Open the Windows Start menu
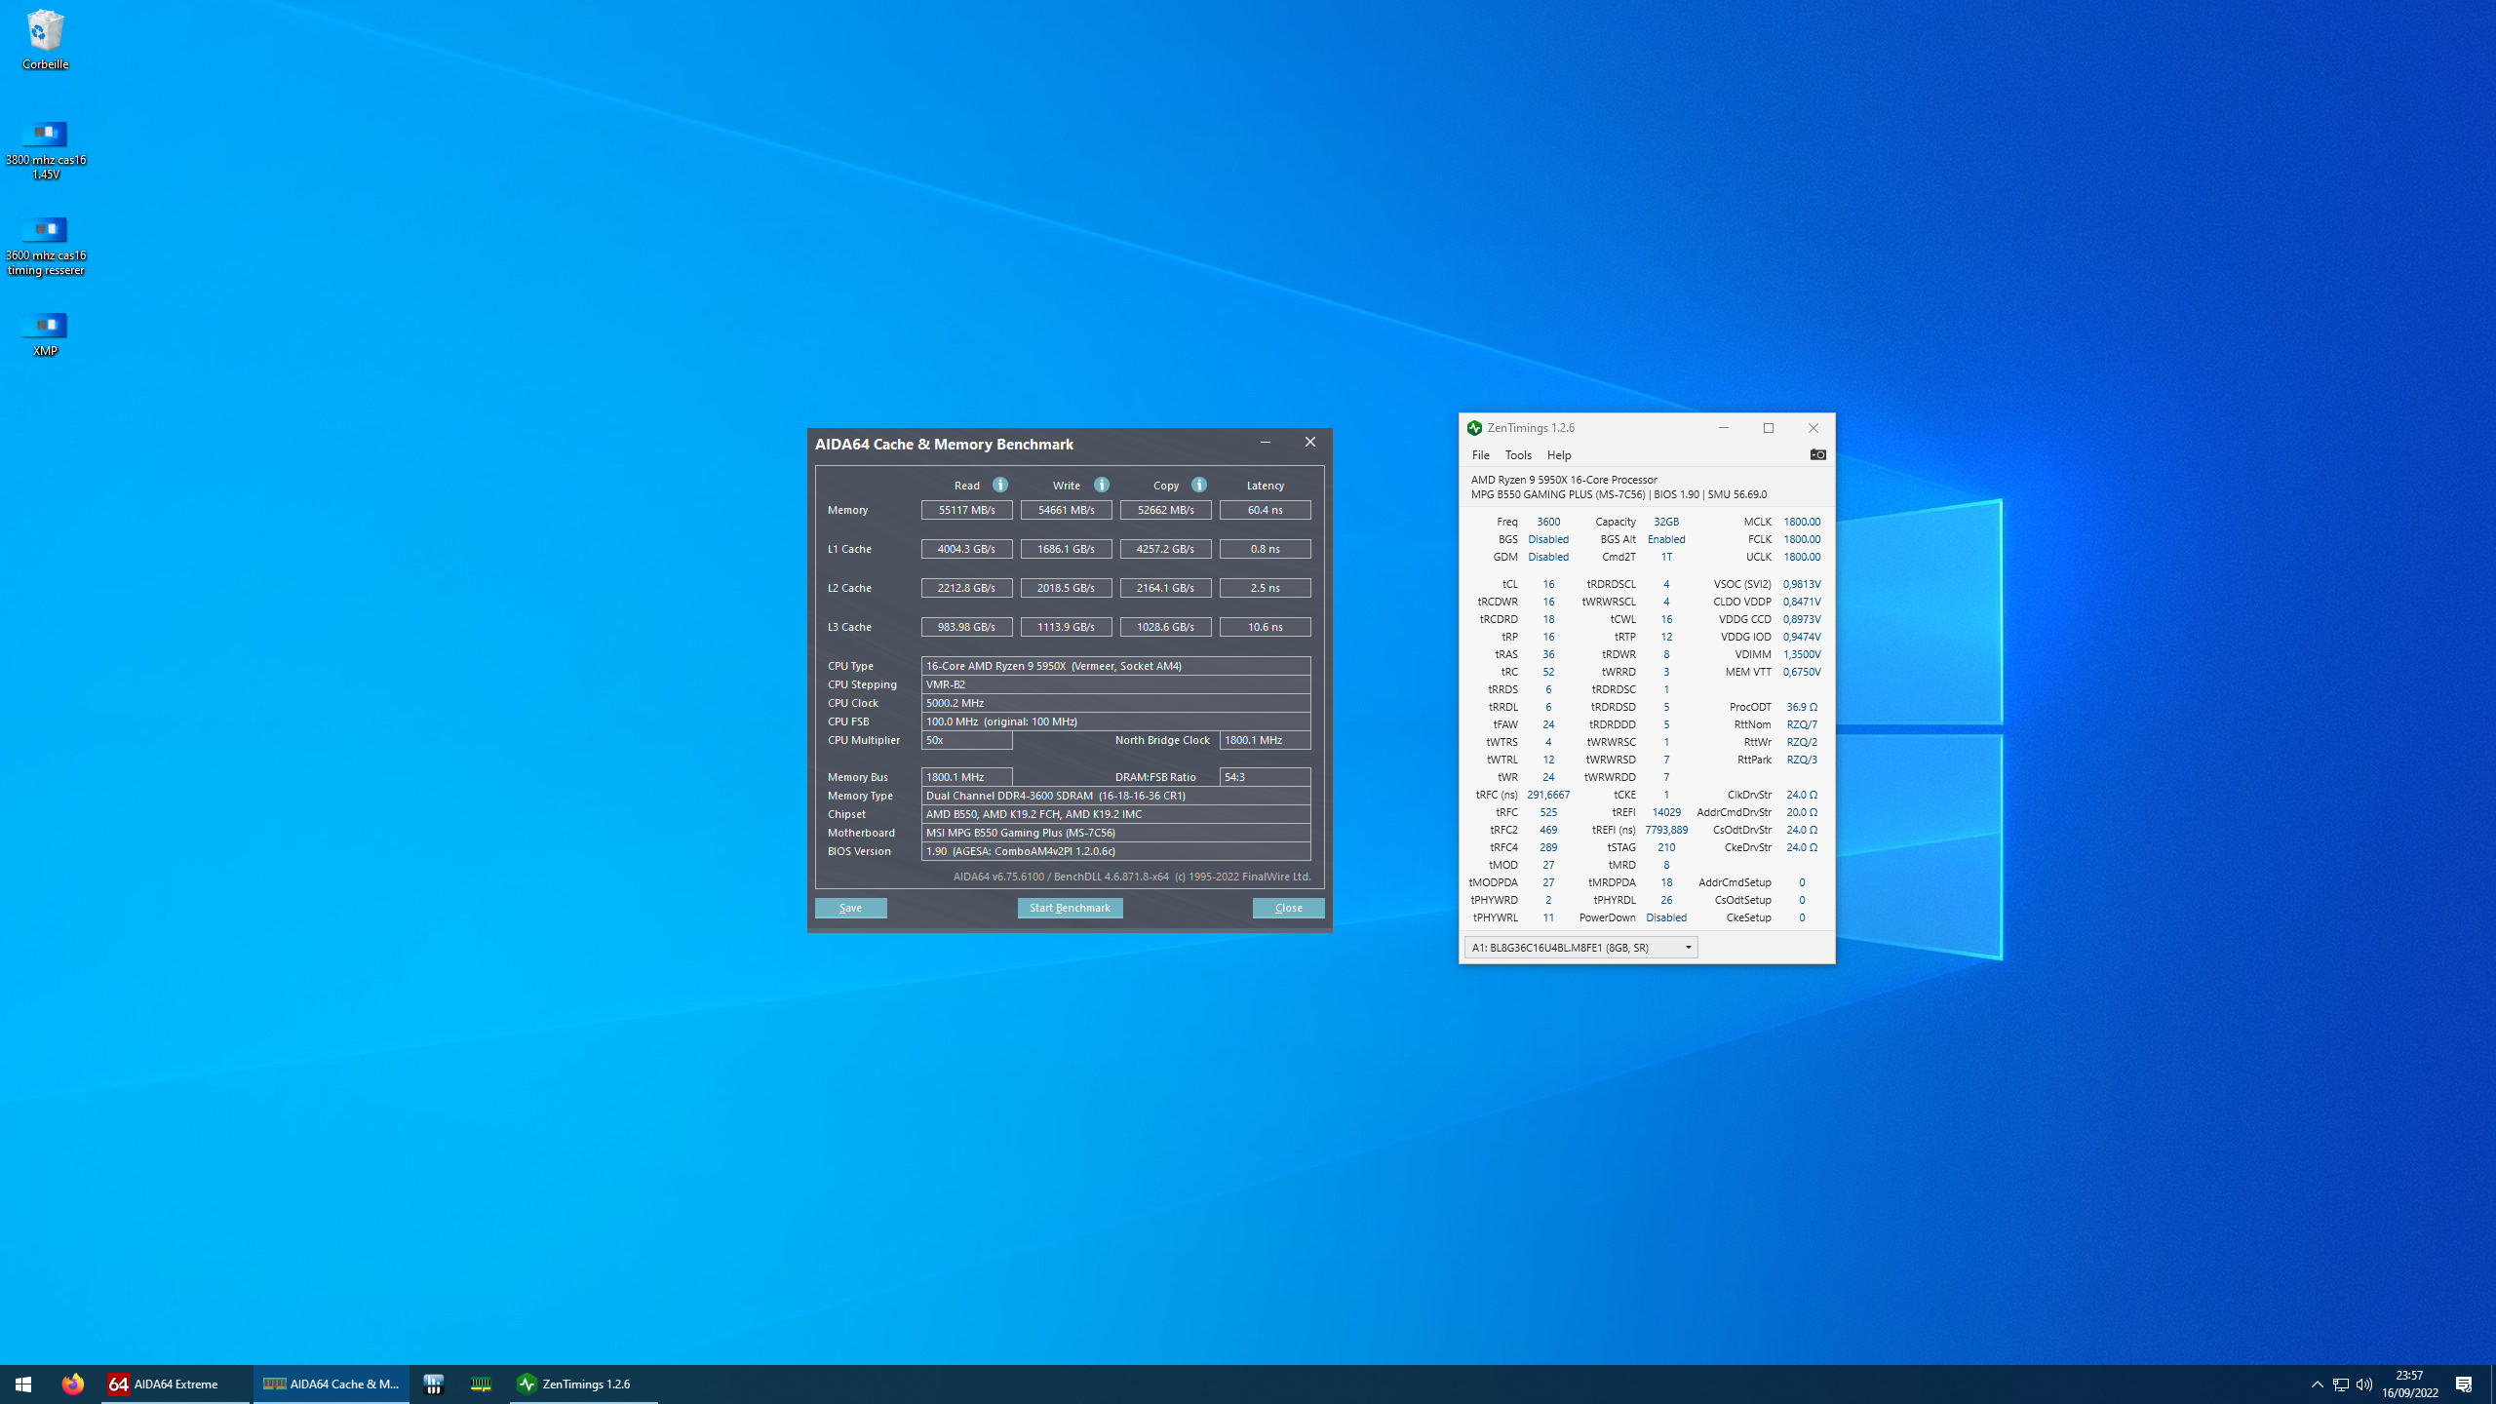The width and height of the screenshot is (2496, 1404). (23, 1384)
